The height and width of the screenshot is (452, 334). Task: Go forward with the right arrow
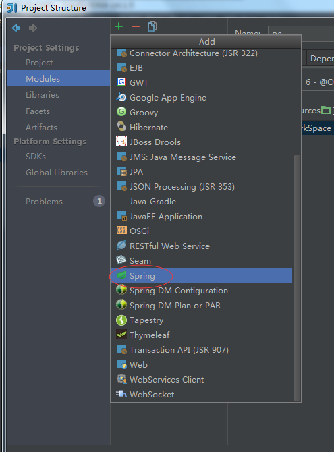click(33, 28)
